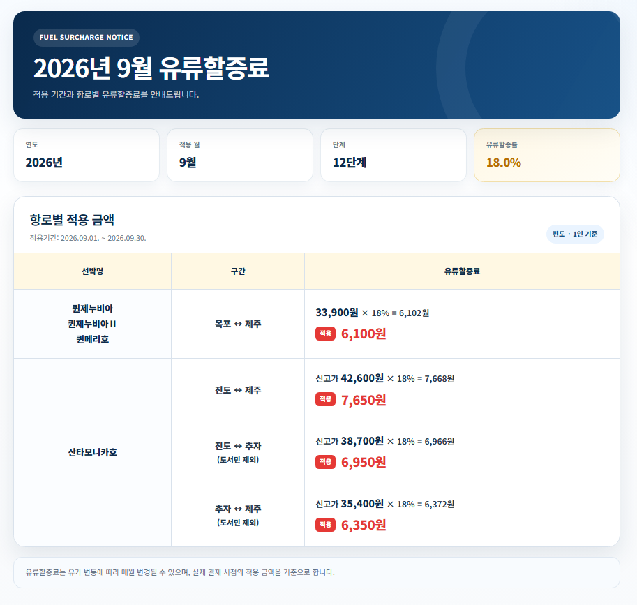Open the 적용 월 9월 card

tap(240, 155)
